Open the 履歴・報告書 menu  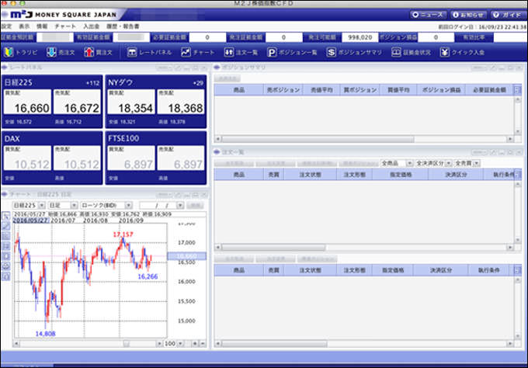click(x=123, y=26)
